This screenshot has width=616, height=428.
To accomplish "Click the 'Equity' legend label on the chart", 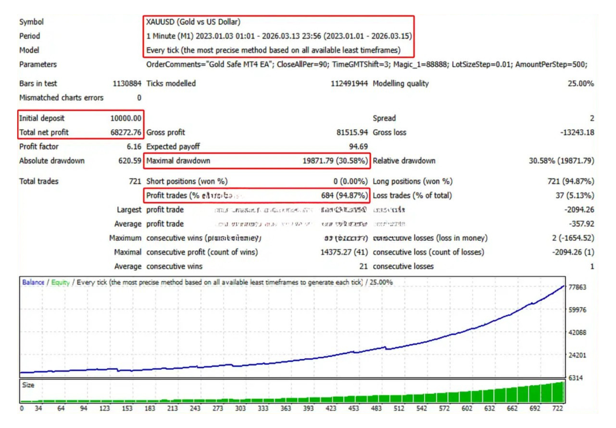I will [60, 282].
